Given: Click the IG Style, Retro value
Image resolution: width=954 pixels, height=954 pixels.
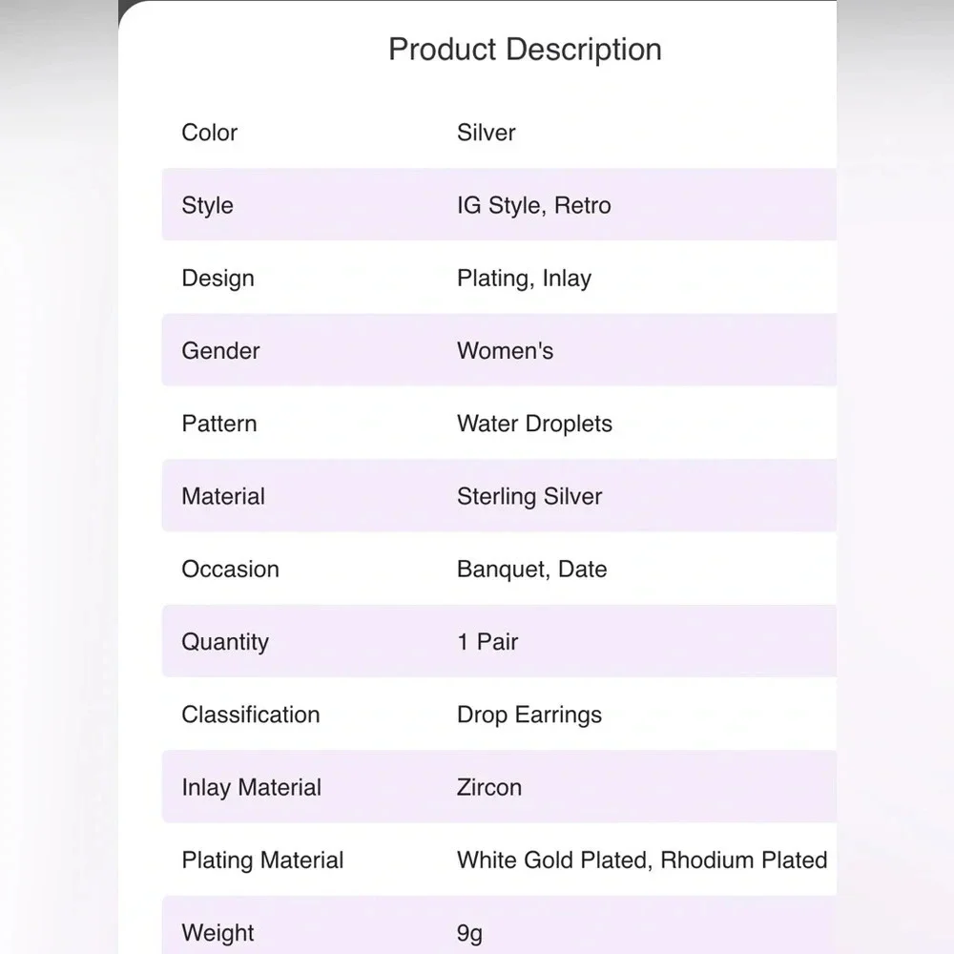Looking at the screenshot, I should [533, 206].
